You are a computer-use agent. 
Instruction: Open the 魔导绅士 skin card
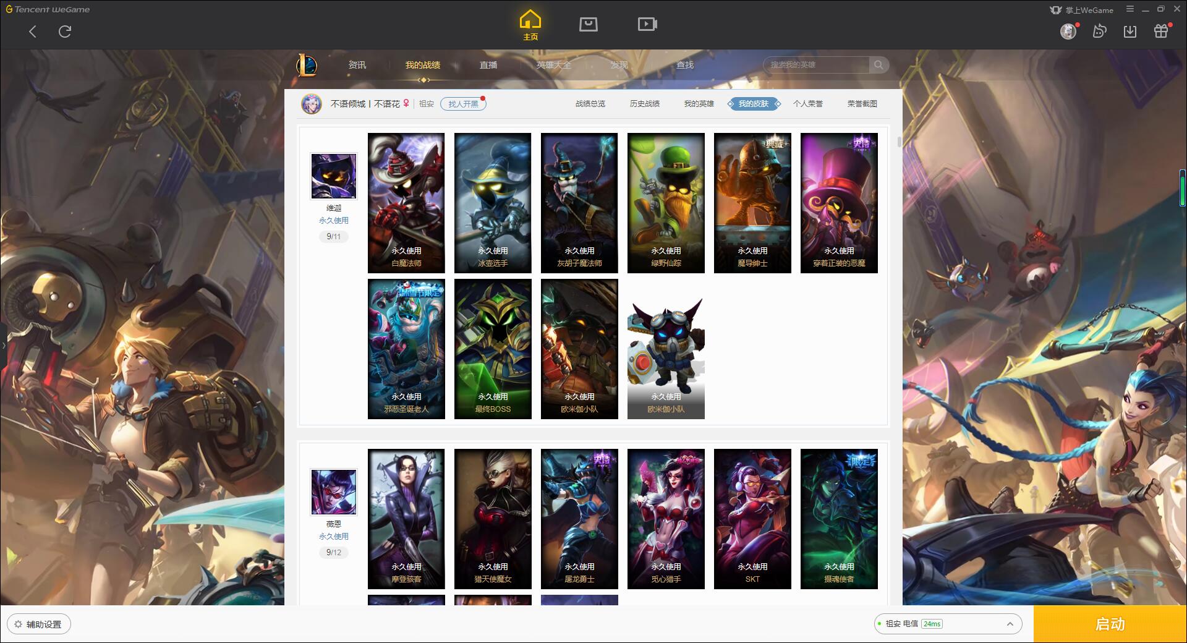752,203
